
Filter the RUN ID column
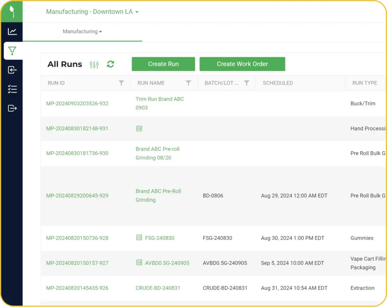tap(121, 83)
